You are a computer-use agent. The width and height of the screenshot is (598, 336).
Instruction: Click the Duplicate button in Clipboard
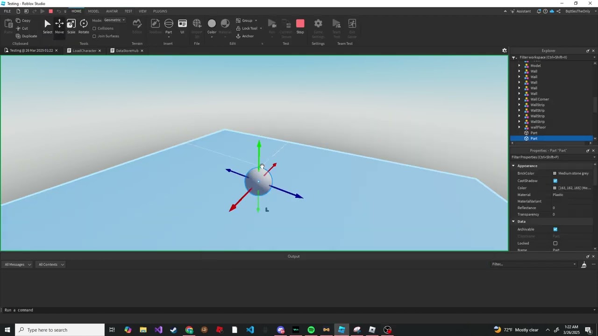(x=26, y=36)
